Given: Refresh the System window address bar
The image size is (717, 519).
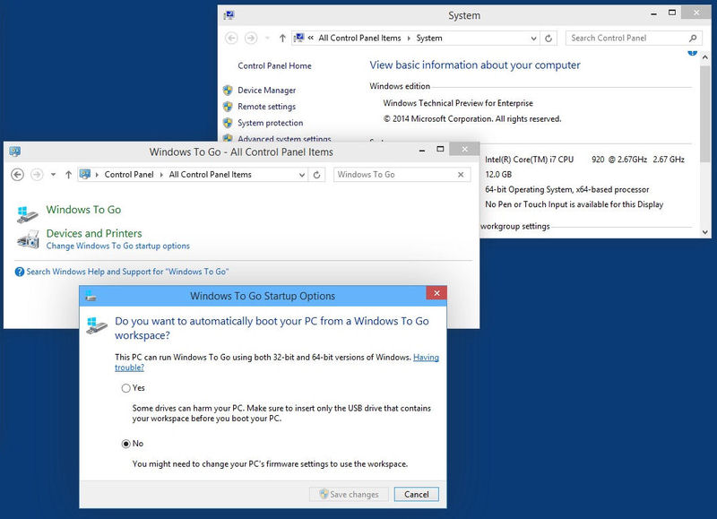Looking at the screenshot, I should pos(549,38).
